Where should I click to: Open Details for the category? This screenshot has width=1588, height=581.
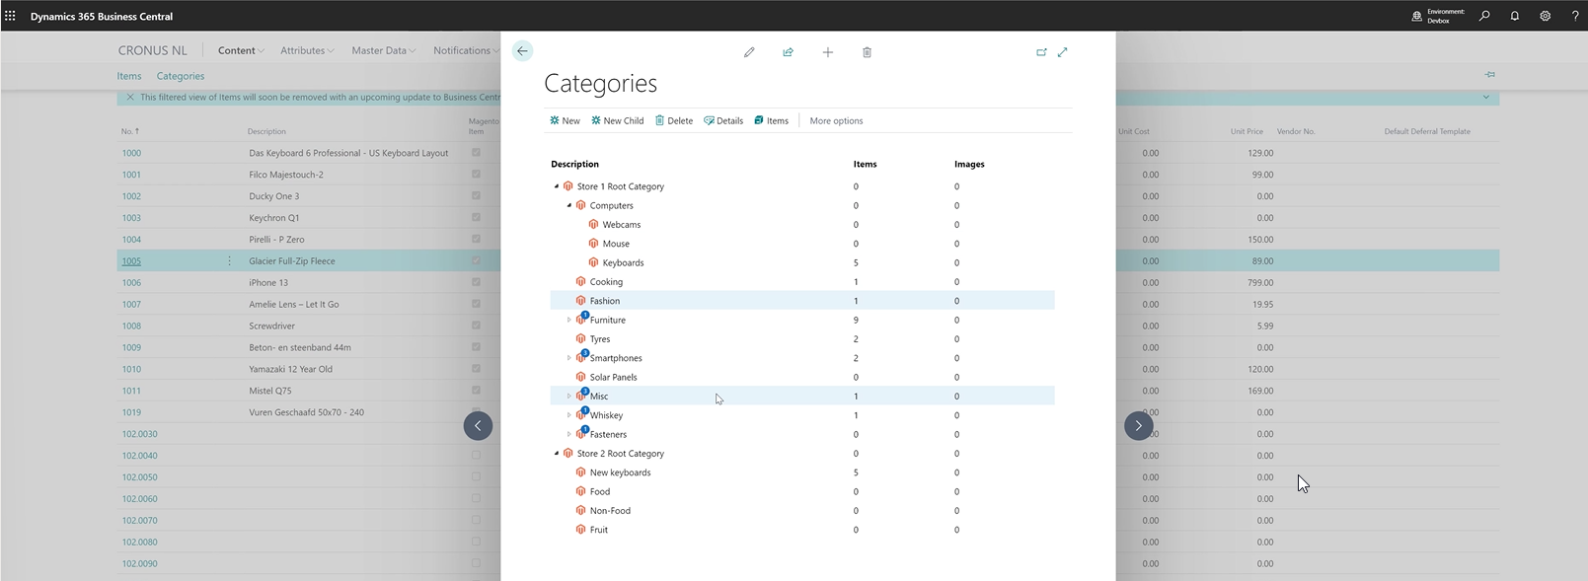[x=723, y=120]
